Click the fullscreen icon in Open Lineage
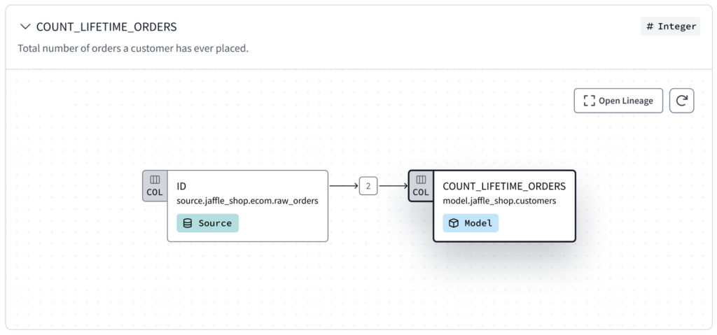The height and width of the screenshot is (335, 717). click(x=588, y=101)
